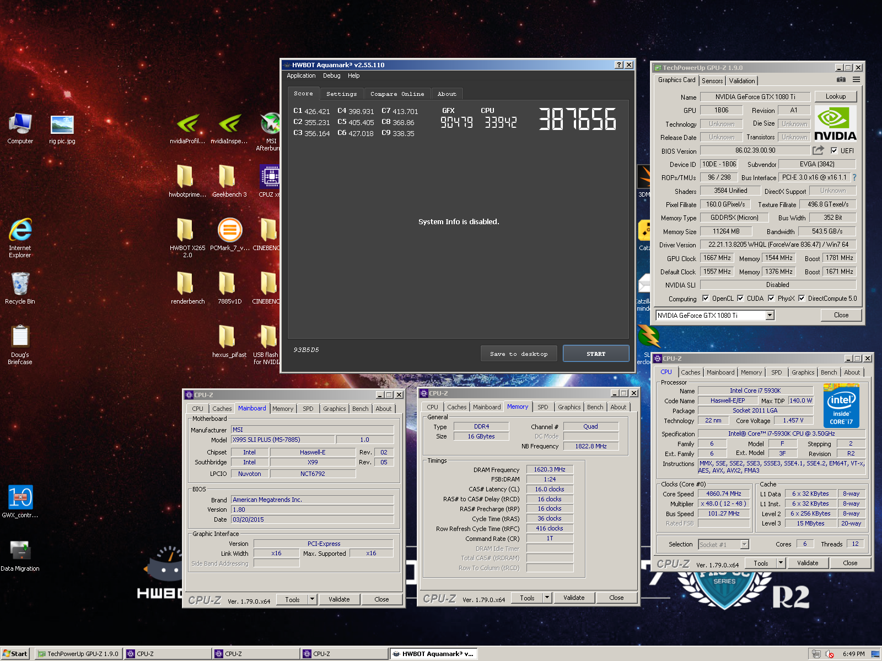Switch to HWBOT Aquamark taskbar button
Screen dimensions: 882x661
[x=433, y=654]
